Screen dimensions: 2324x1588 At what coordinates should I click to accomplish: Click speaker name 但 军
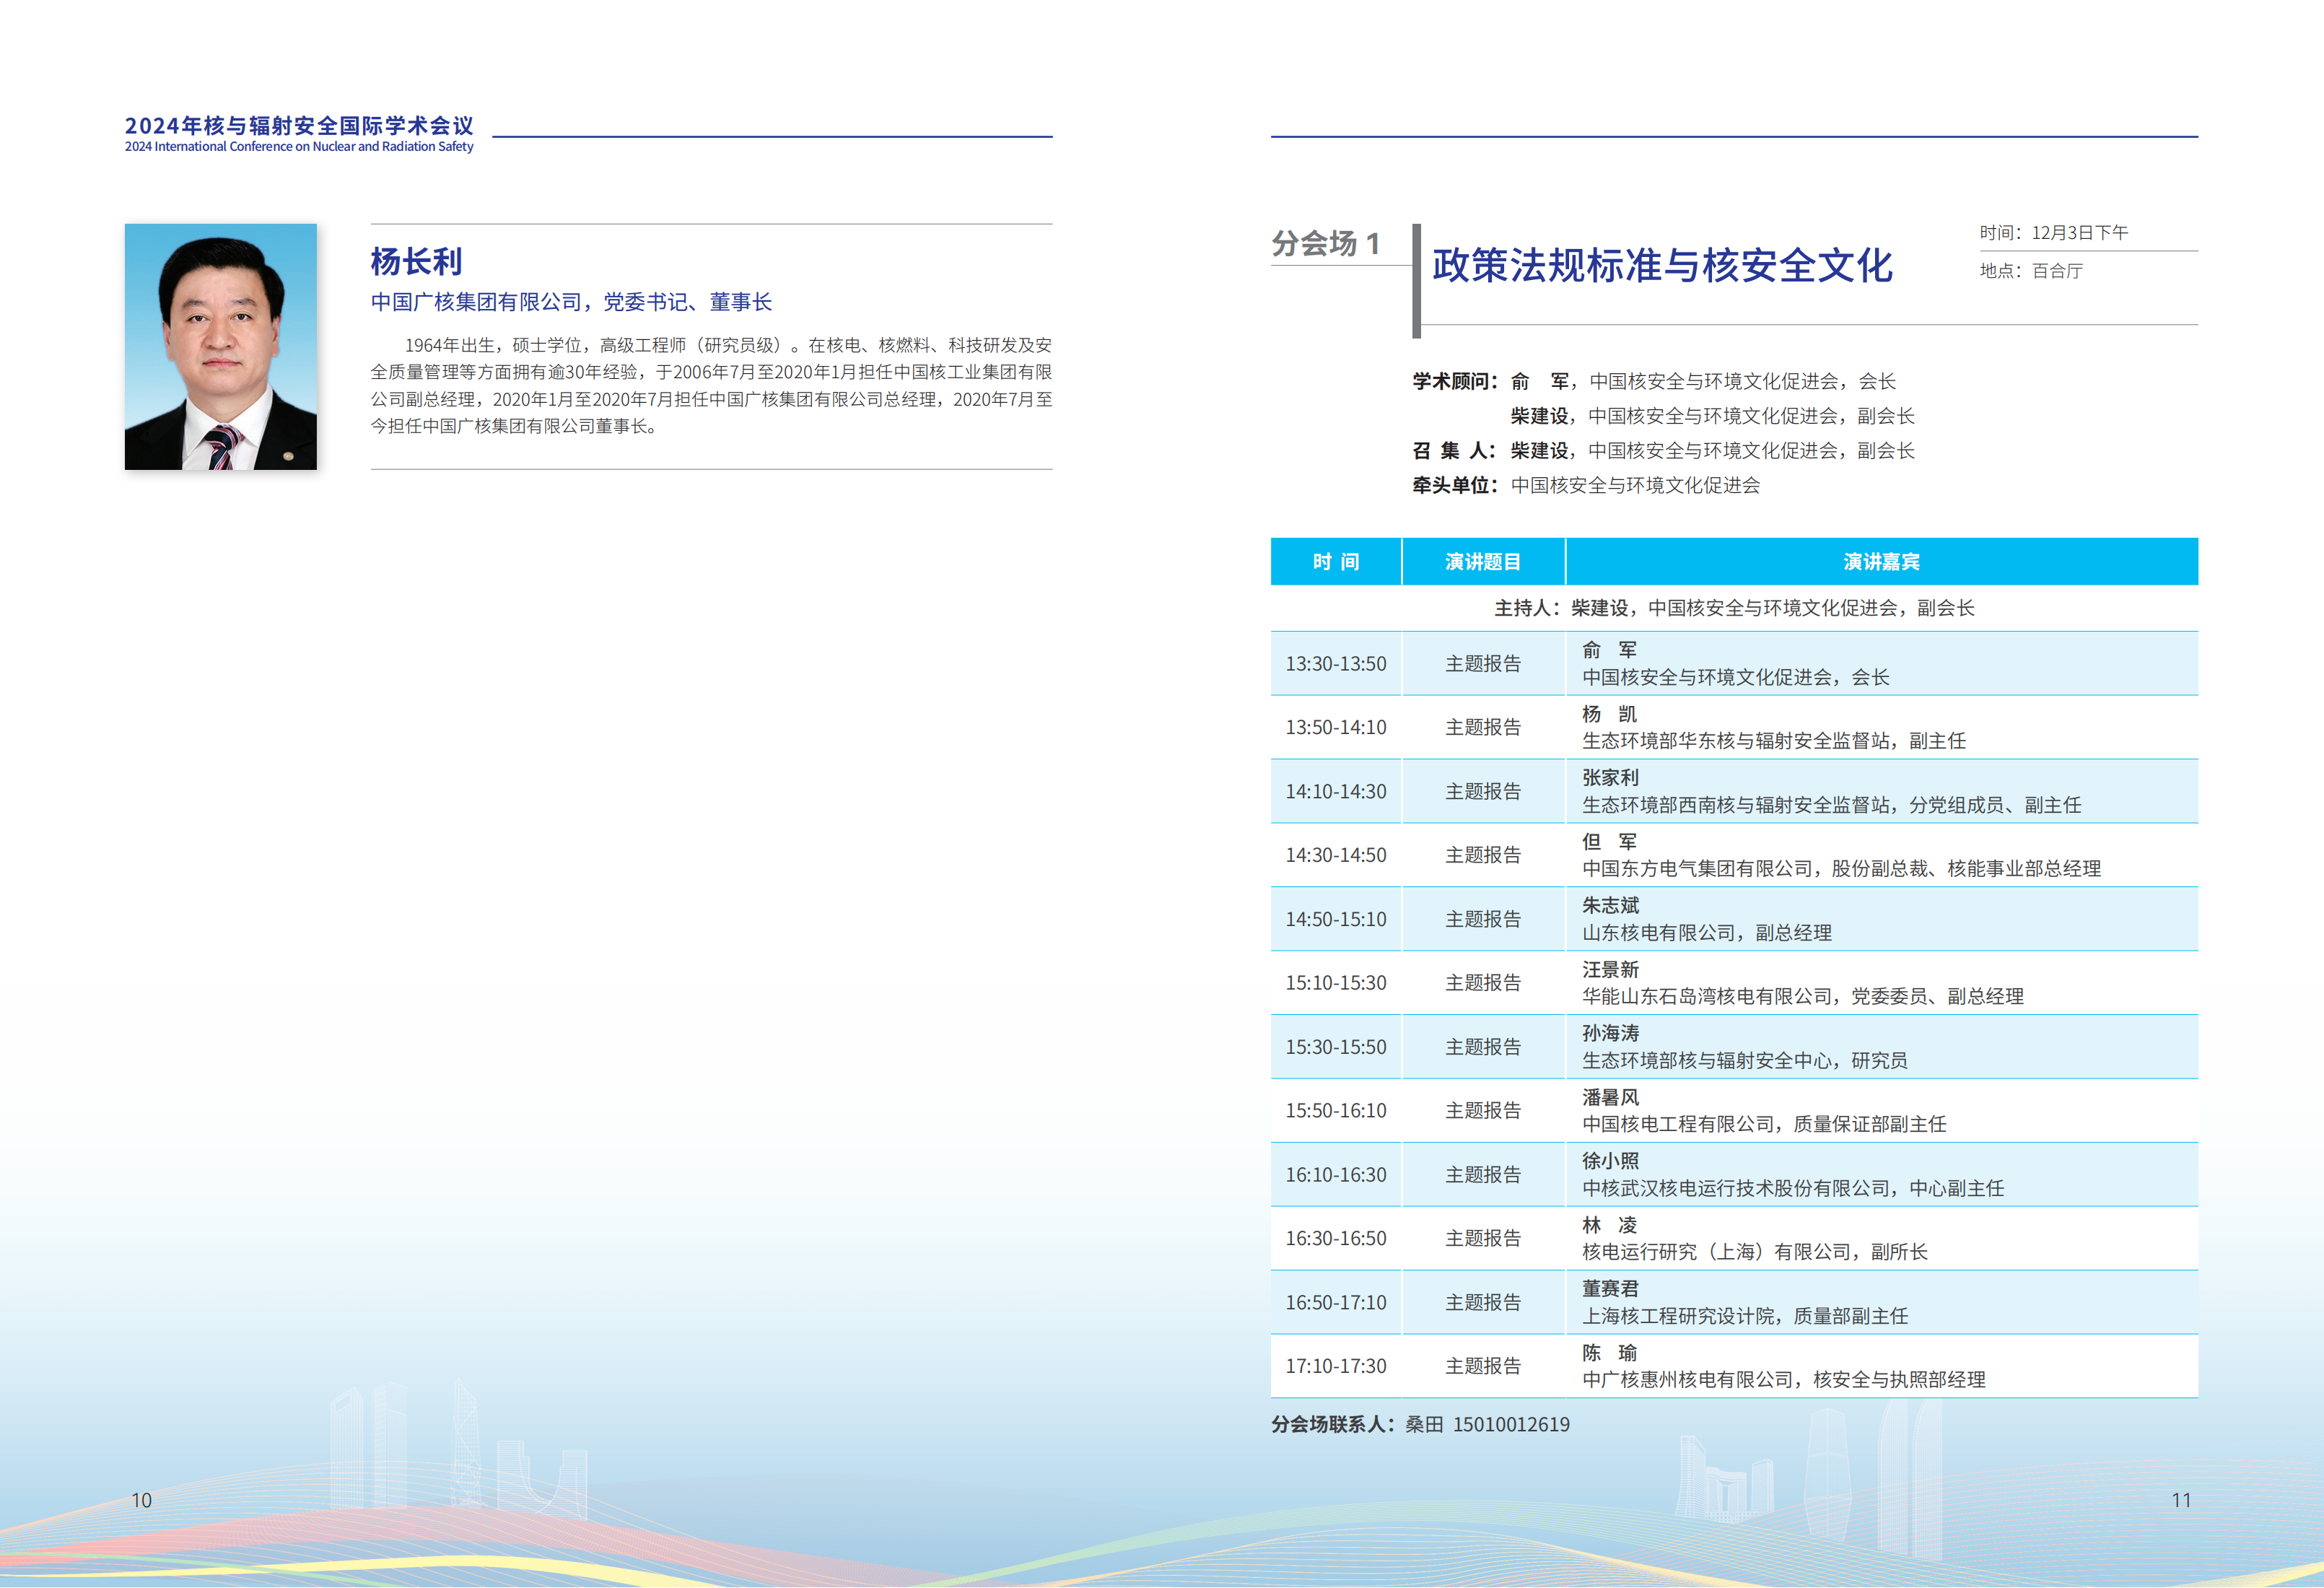pos(1609,842)
